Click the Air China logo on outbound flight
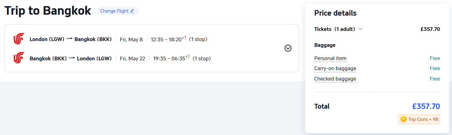 18,39
